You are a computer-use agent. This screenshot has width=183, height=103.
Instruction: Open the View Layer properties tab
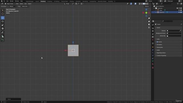click(x=153, y=34)
